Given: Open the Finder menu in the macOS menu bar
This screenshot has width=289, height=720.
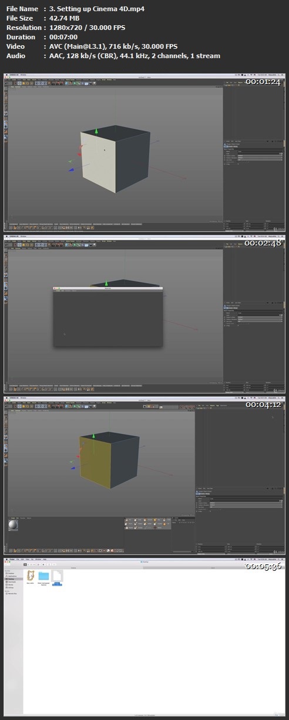Looking at the screenshot, I should click(12, 560).
